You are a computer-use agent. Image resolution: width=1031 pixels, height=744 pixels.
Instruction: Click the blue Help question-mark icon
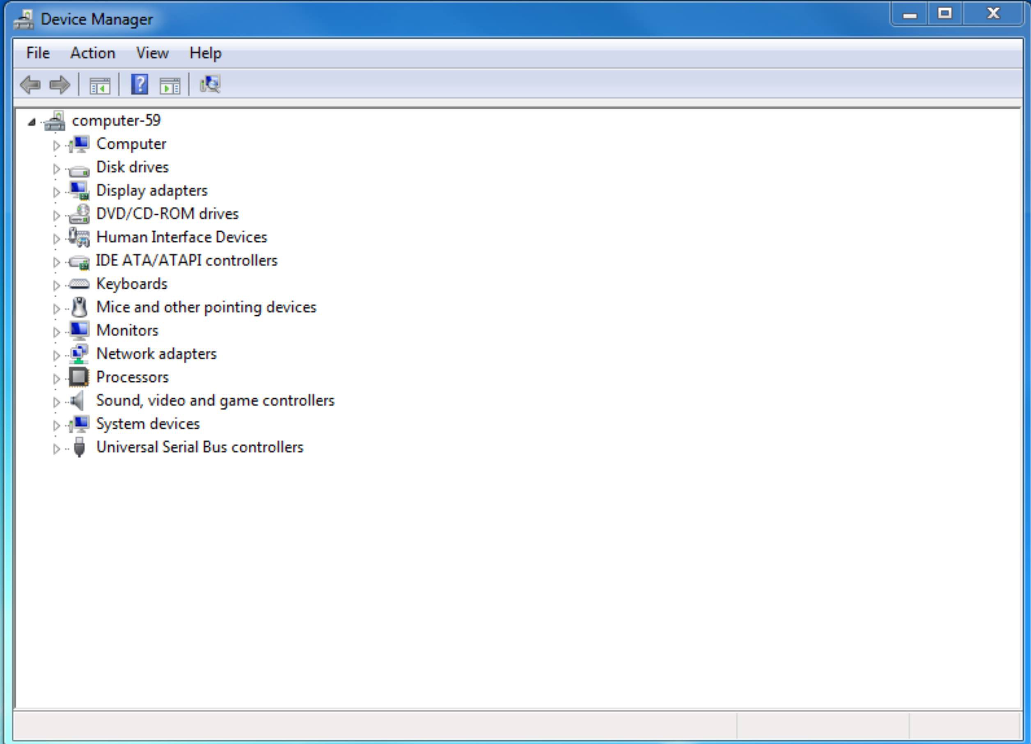(x=139, y=85)
